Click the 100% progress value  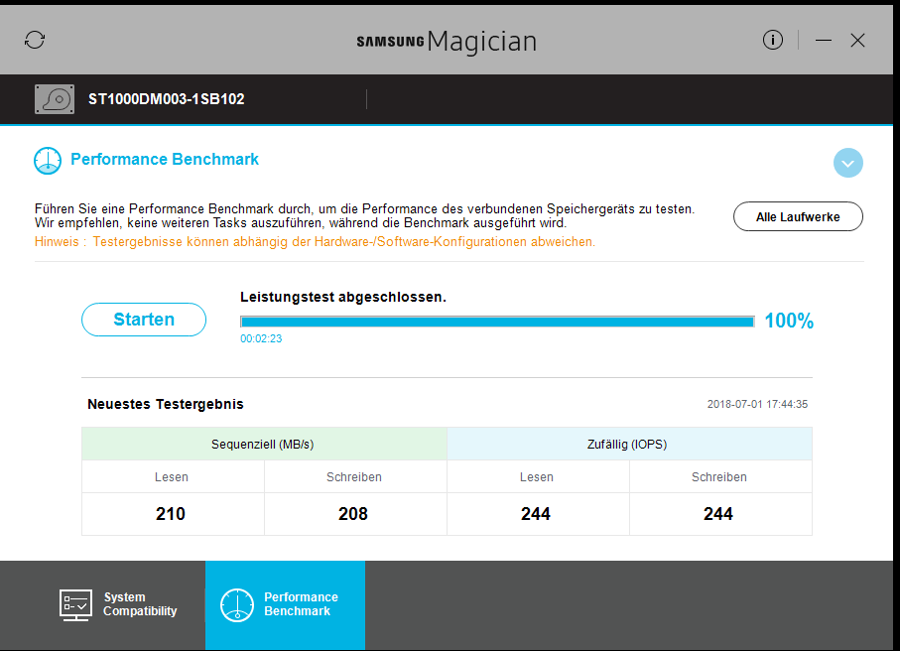(x=789, y=321)
